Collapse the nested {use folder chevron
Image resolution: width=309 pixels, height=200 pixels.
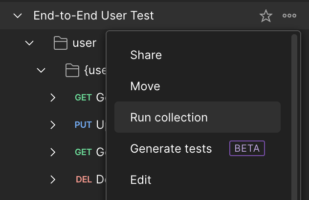(41, 70)
